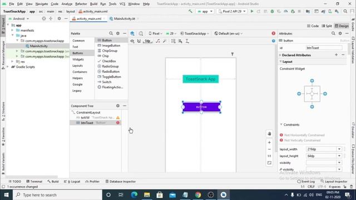Open API 29 version dropdown
This screenshot has height=200, width=356.
[x=171, y=33]
